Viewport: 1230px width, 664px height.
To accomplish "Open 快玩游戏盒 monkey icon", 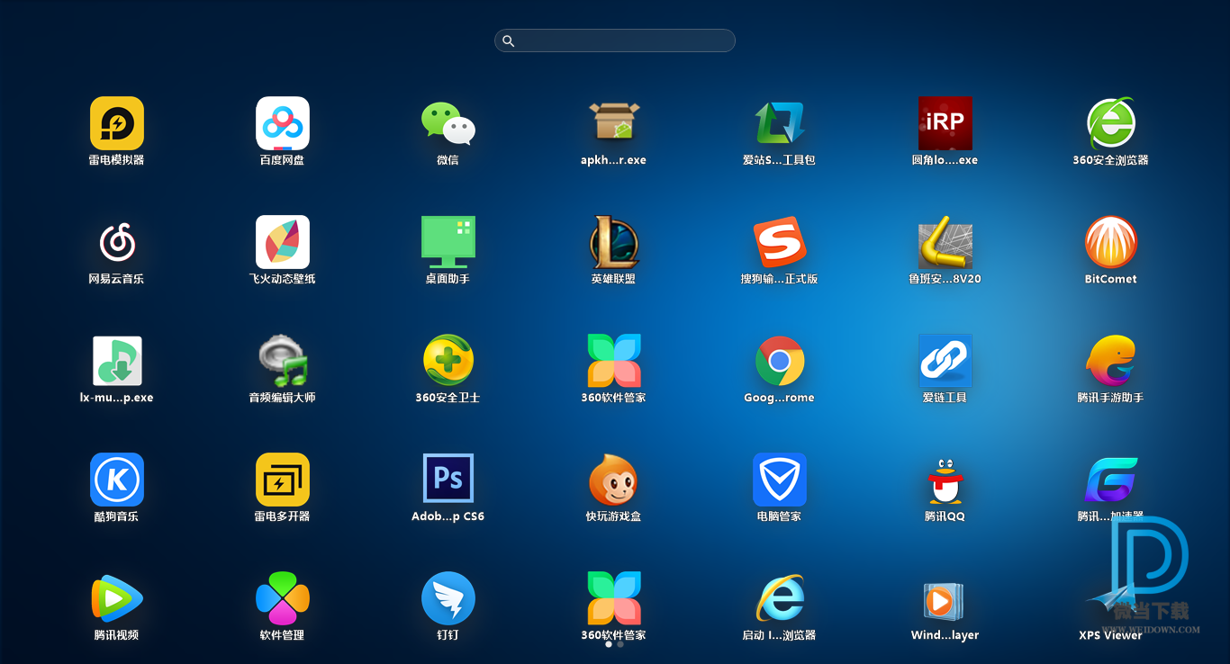I will (614, 480).
